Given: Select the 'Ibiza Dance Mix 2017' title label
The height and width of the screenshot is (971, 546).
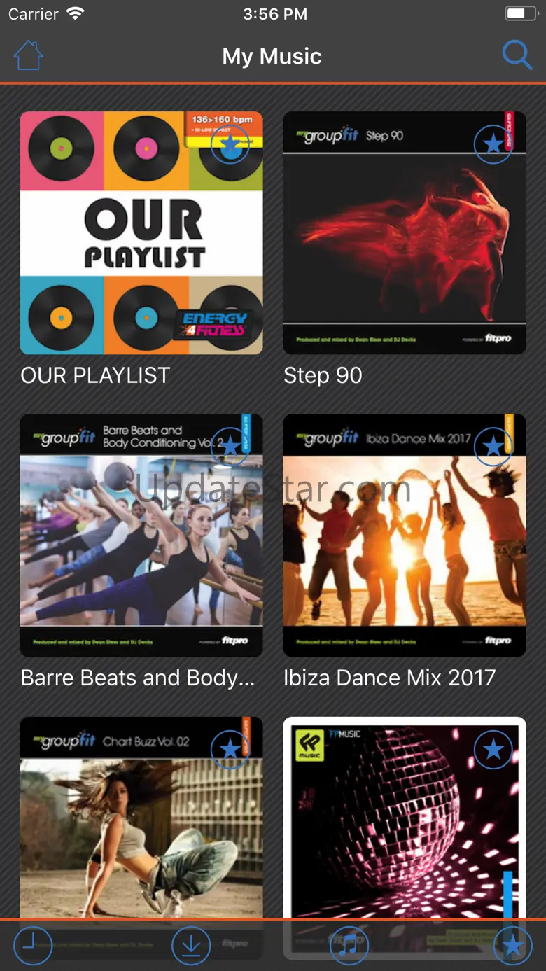Looking at the screenshot, I should 390,678.
